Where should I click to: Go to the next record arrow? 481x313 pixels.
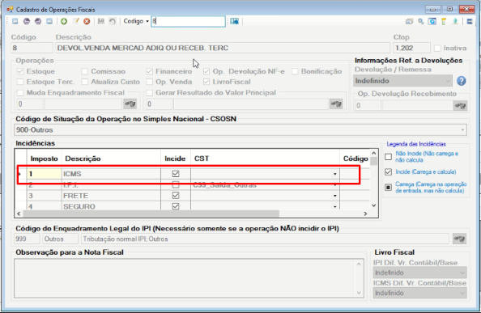click(x=38, y=22)
